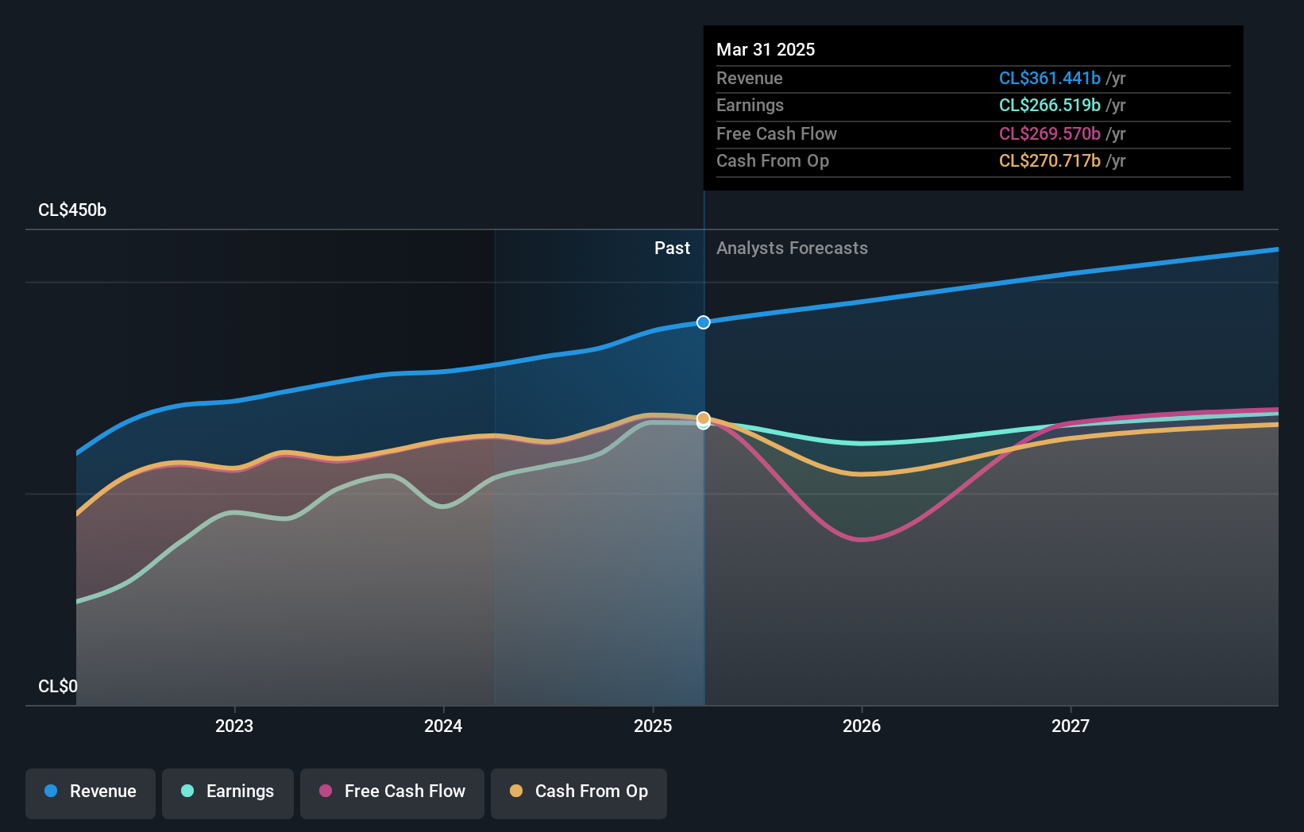Click the Cash From Op label in tooltip
Image resolution: width=1304 pixels, height=832 pixels.
(x=773, y=161)
